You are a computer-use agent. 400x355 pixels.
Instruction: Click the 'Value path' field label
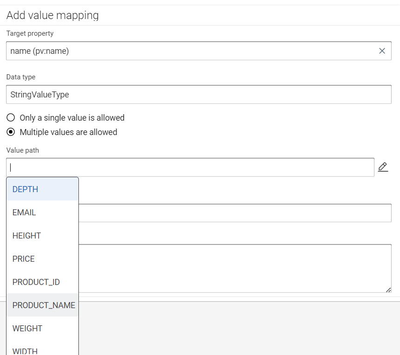[23, 150]
